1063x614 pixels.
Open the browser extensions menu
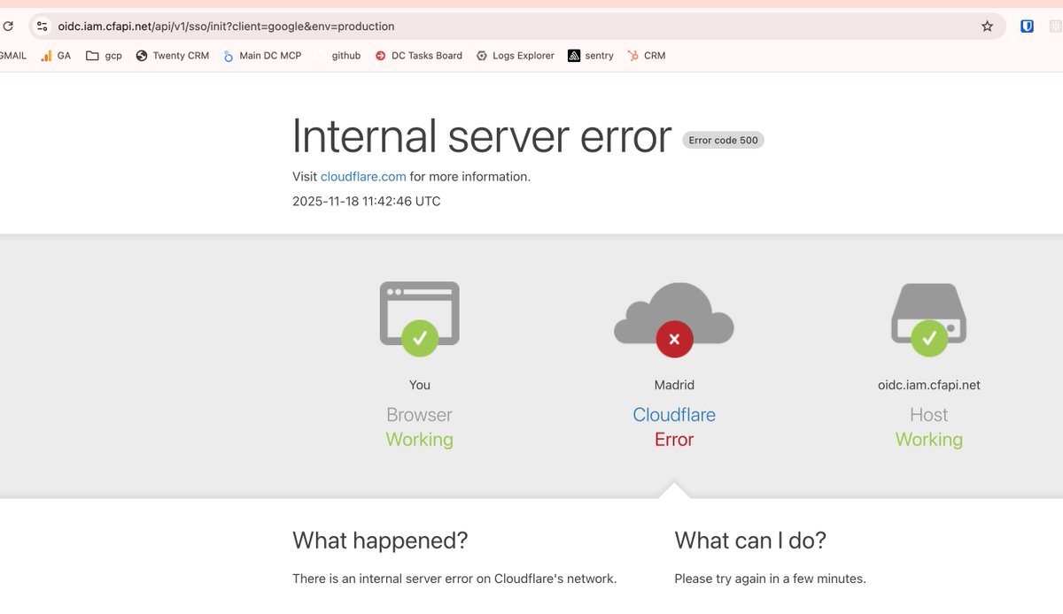coord(1054,26)
